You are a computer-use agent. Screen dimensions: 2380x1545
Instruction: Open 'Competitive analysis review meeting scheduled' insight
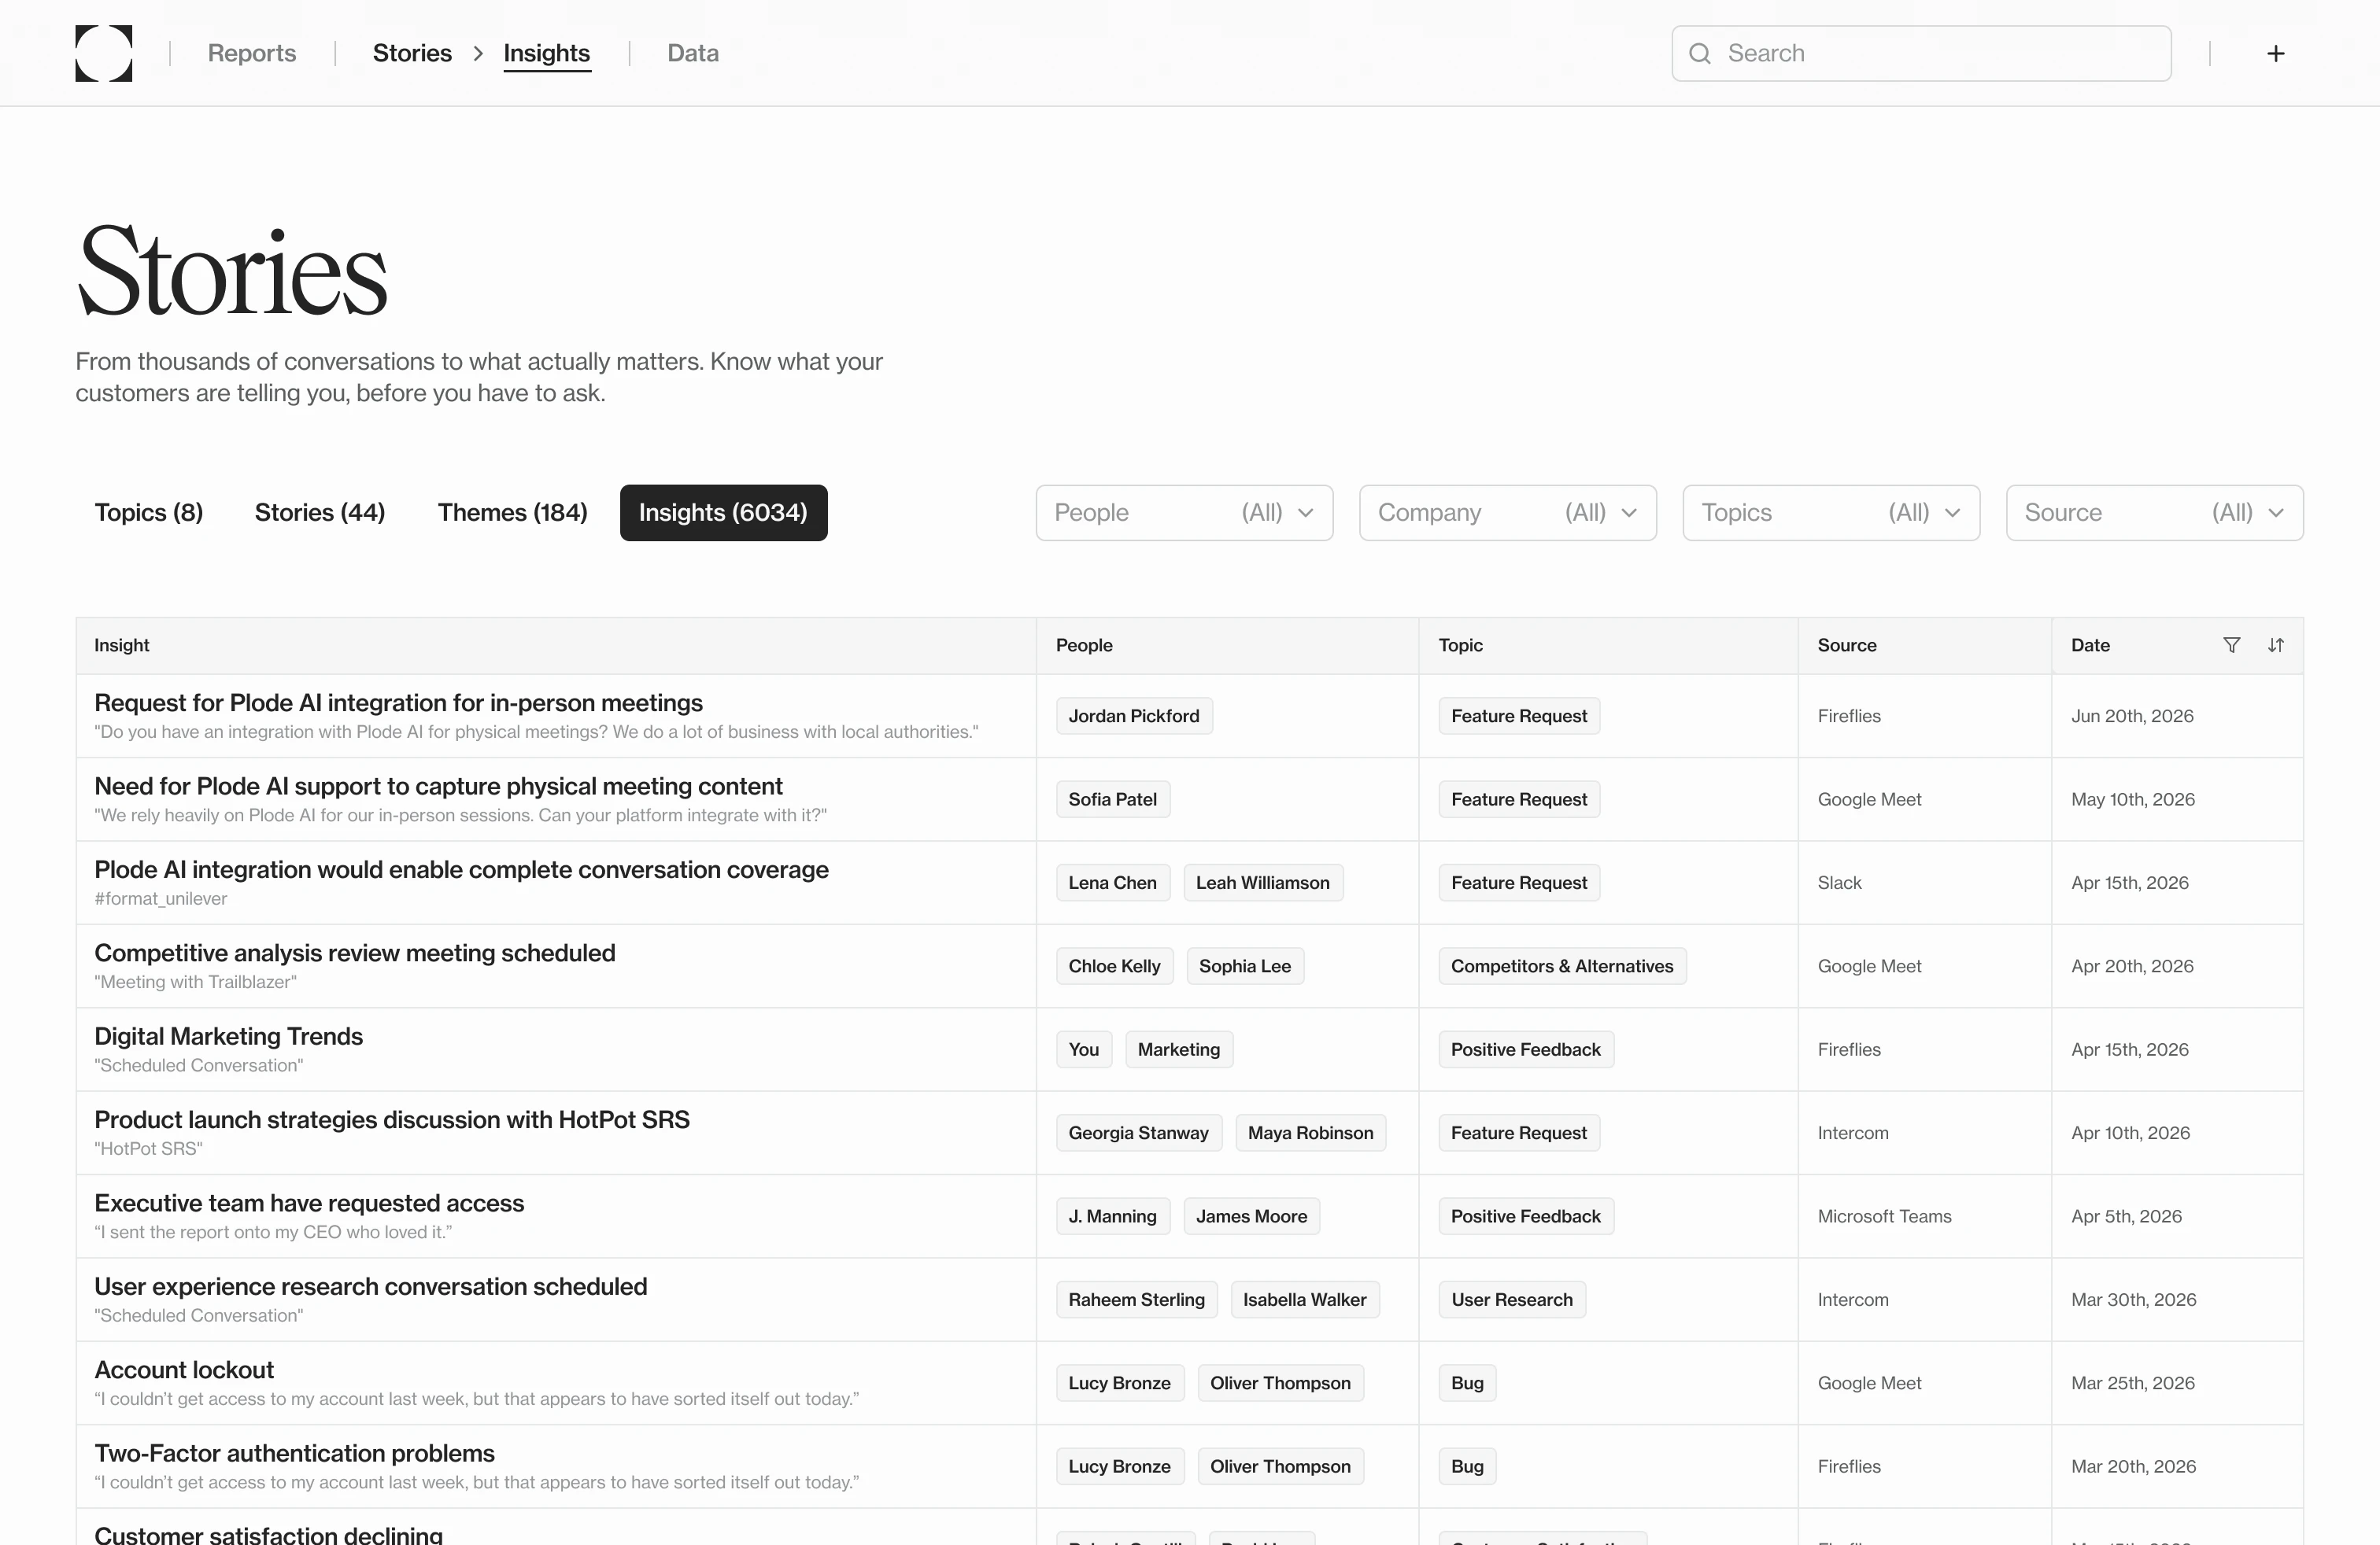pyautogui.click(x=354, y=953)
